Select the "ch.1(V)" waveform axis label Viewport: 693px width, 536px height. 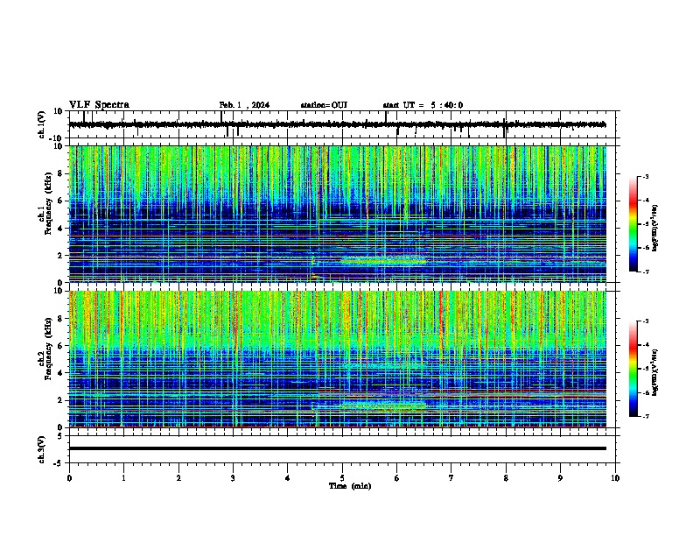(42, 124)
